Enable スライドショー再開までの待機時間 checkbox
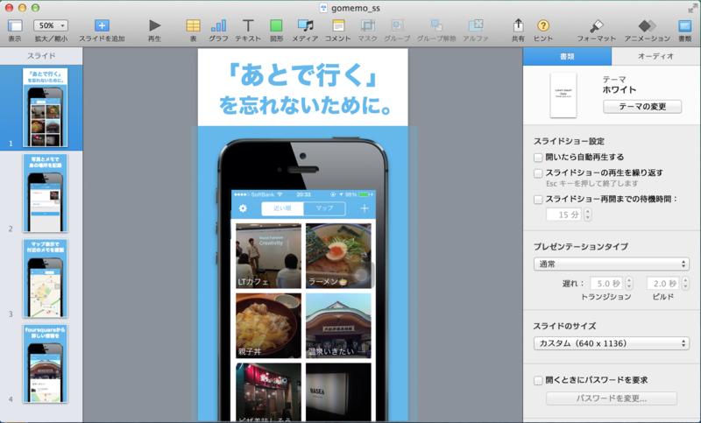The height and width of the screenshot is (423, 701). (x=538, y=199)
